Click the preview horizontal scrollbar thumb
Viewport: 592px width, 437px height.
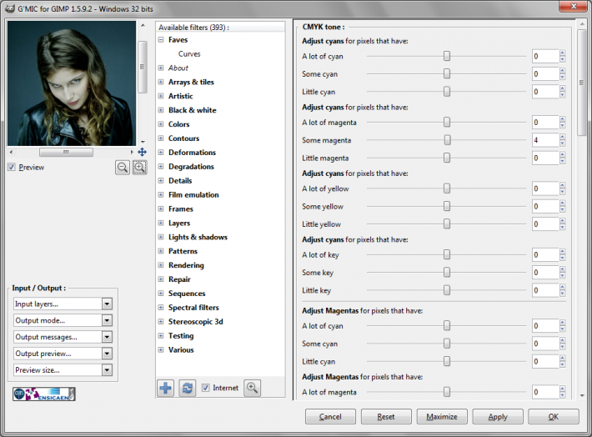coord(66,152)
